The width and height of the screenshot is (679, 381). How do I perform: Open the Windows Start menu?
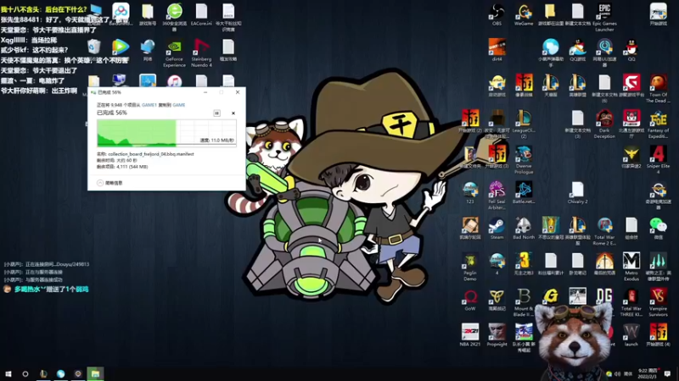(8, 373)
